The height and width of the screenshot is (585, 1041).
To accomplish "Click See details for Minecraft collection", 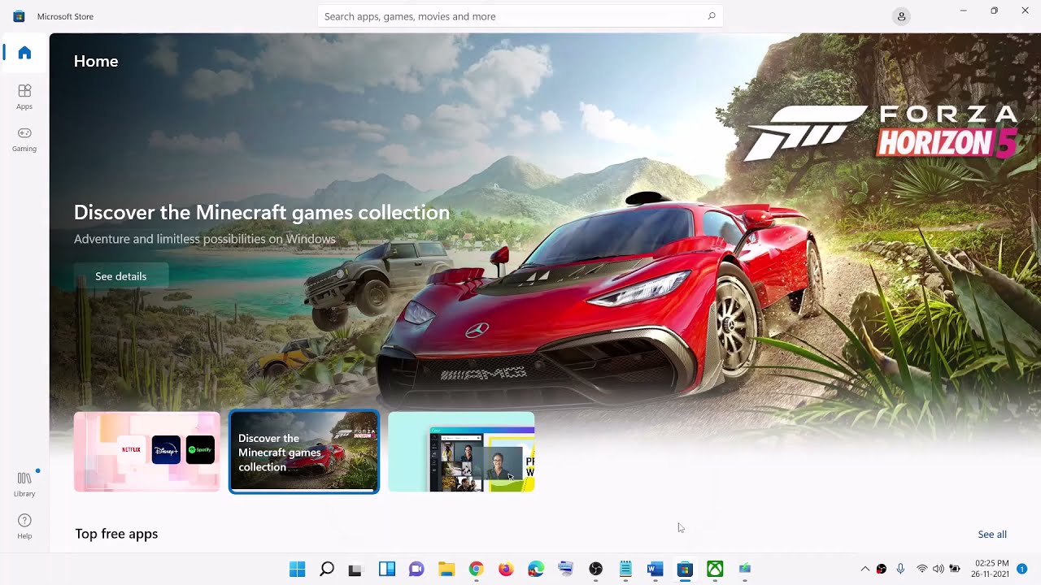I will coord(120,276).
